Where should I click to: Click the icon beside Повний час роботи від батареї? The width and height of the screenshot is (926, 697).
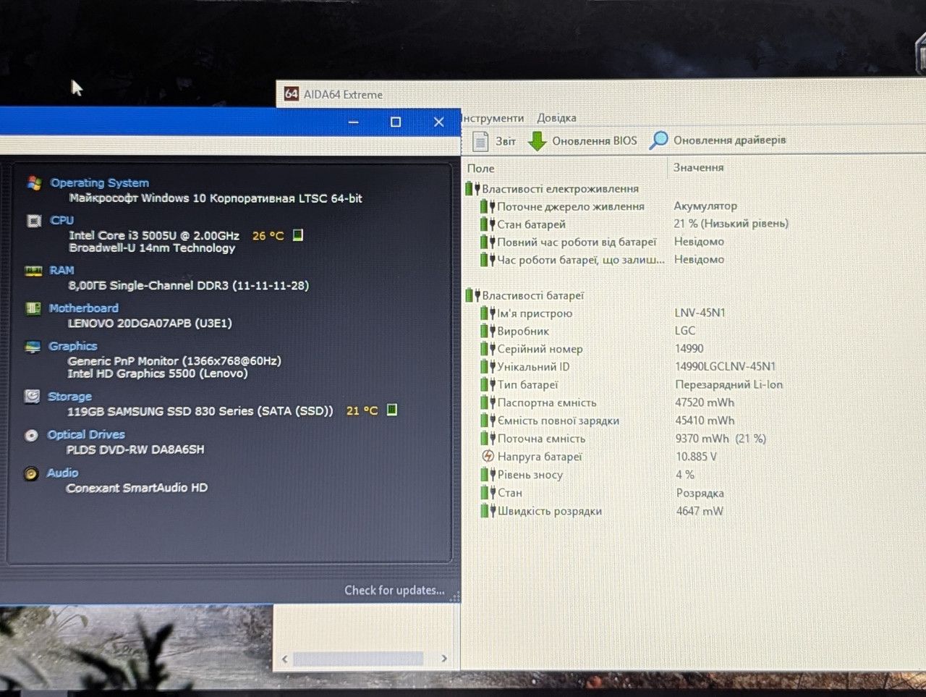[x=488, y=242]
